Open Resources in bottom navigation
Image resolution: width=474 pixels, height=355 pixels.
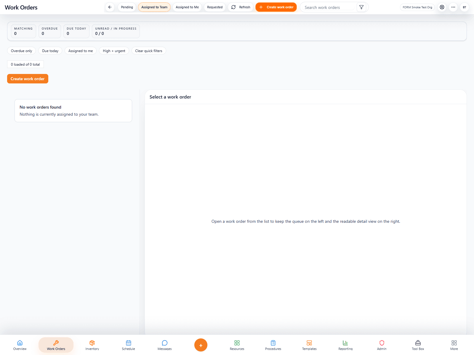[x=237, y=345]
